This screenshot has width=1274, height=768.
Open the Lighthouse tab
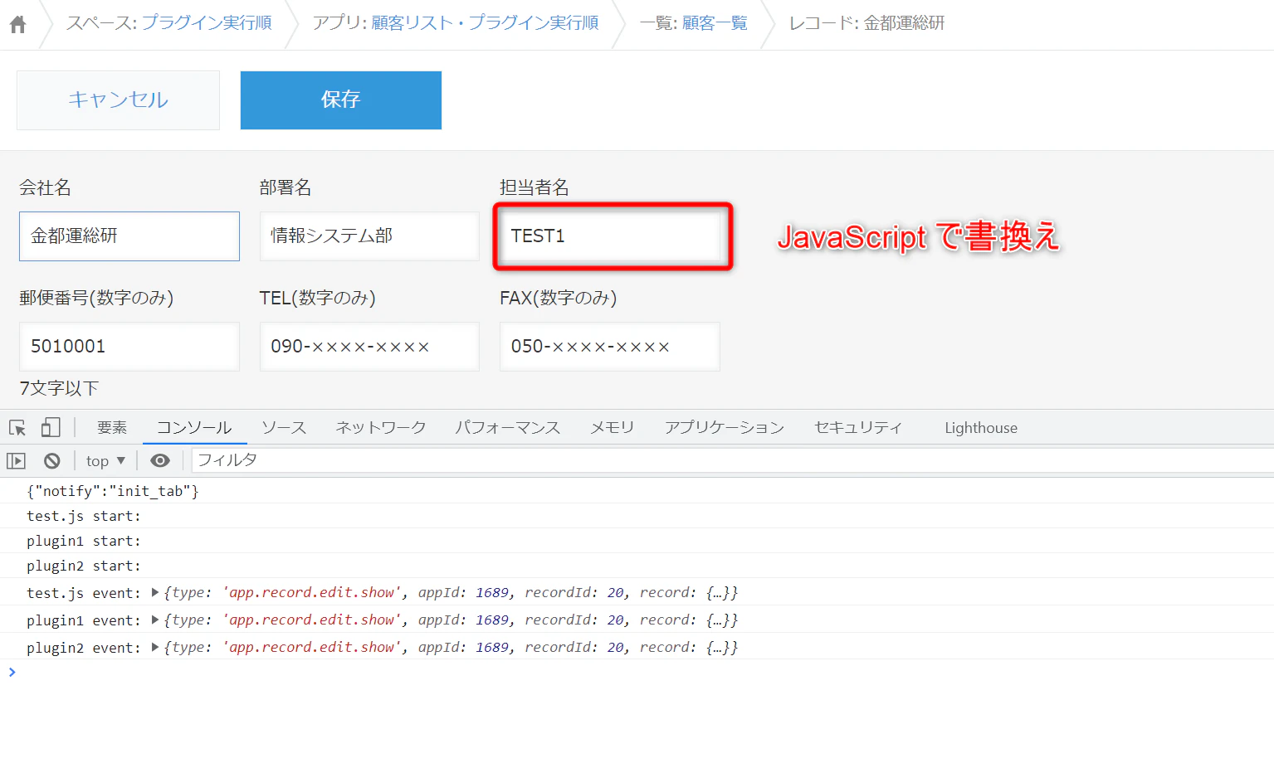pos(981,427)
